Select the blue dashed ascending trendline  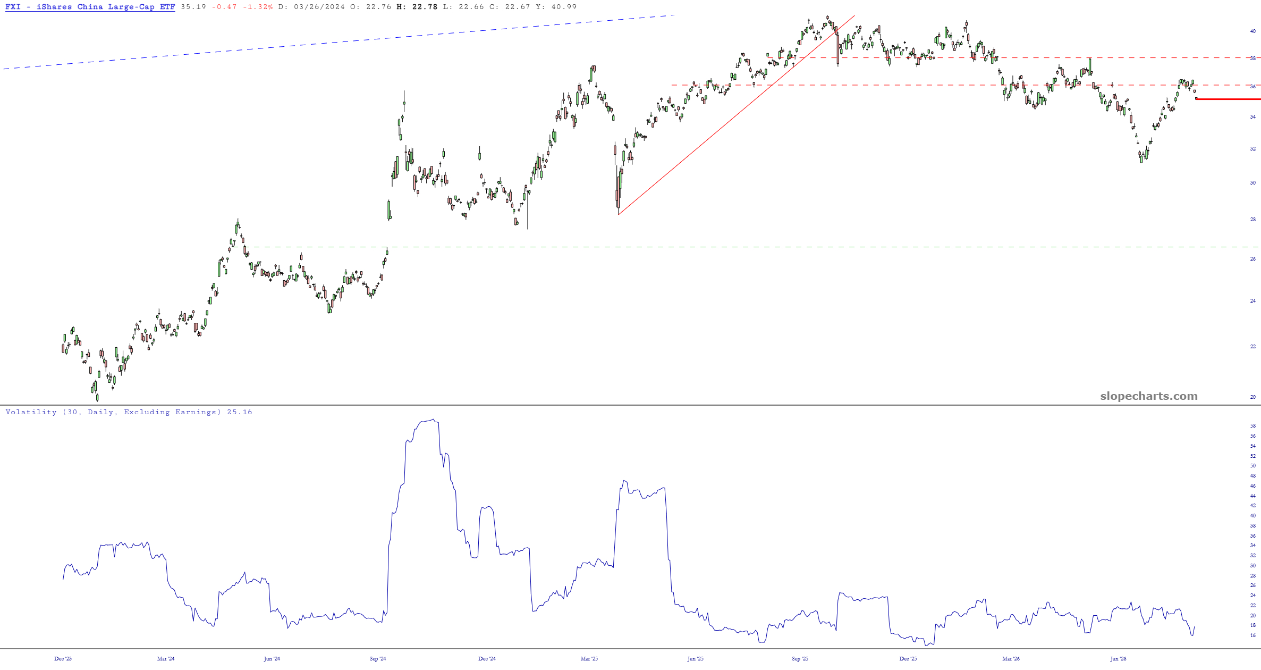click(x=338, y=43)
